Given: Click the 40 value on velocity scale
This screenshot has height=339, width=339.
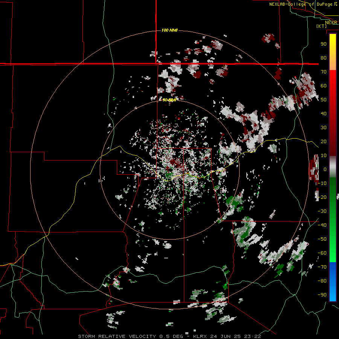Looking at the screenshot, I should click(324, 113).
